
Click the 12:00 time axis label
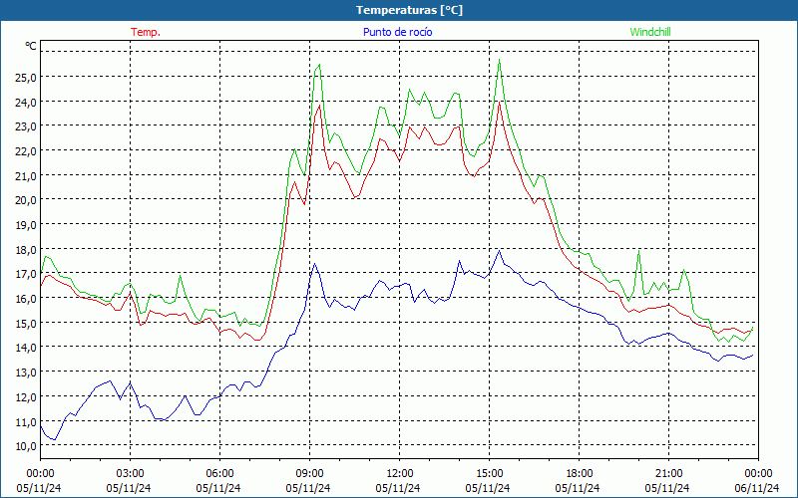[x=400, y=474]
